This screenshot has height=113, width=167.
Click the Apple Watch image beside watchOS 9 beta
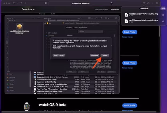[27, 107]
